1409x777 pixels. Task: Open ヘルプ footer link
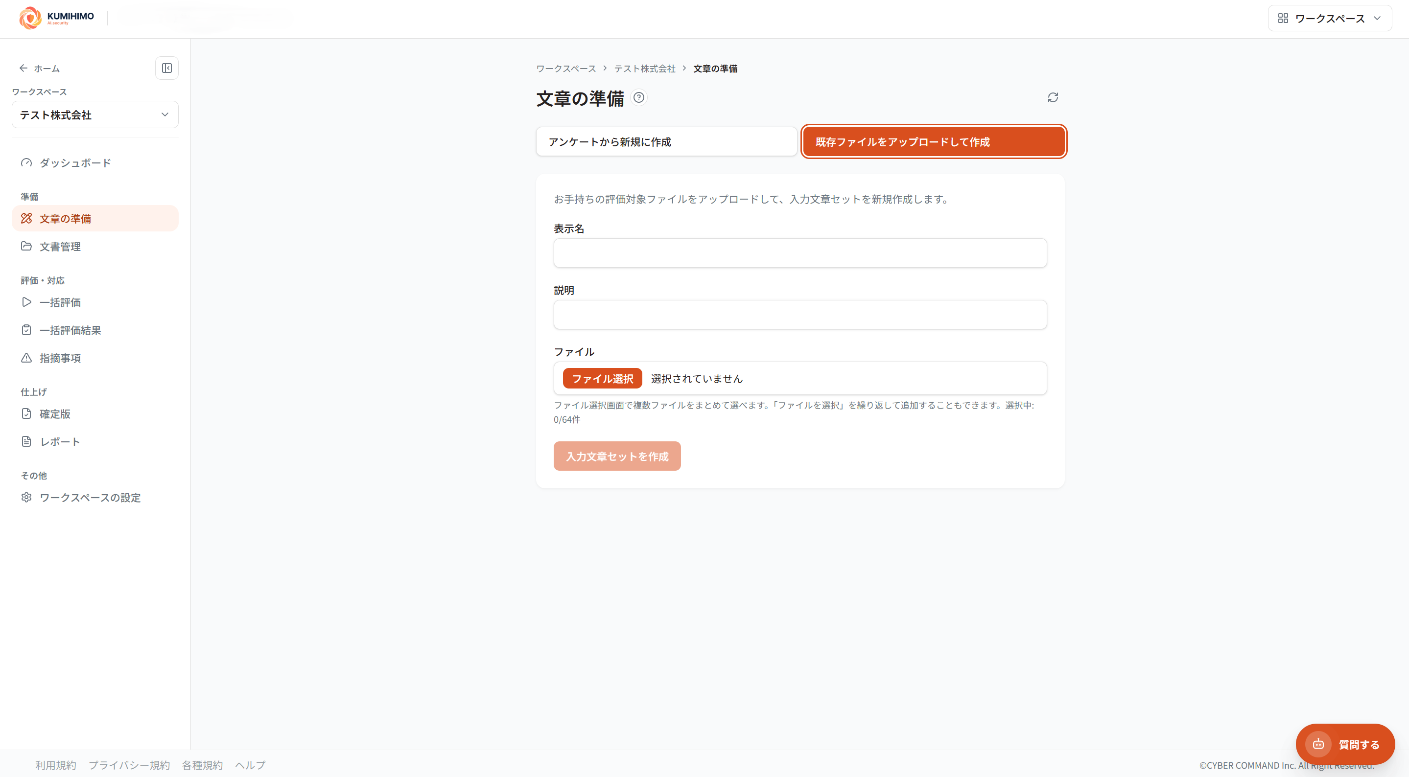(x=251, y=766)
